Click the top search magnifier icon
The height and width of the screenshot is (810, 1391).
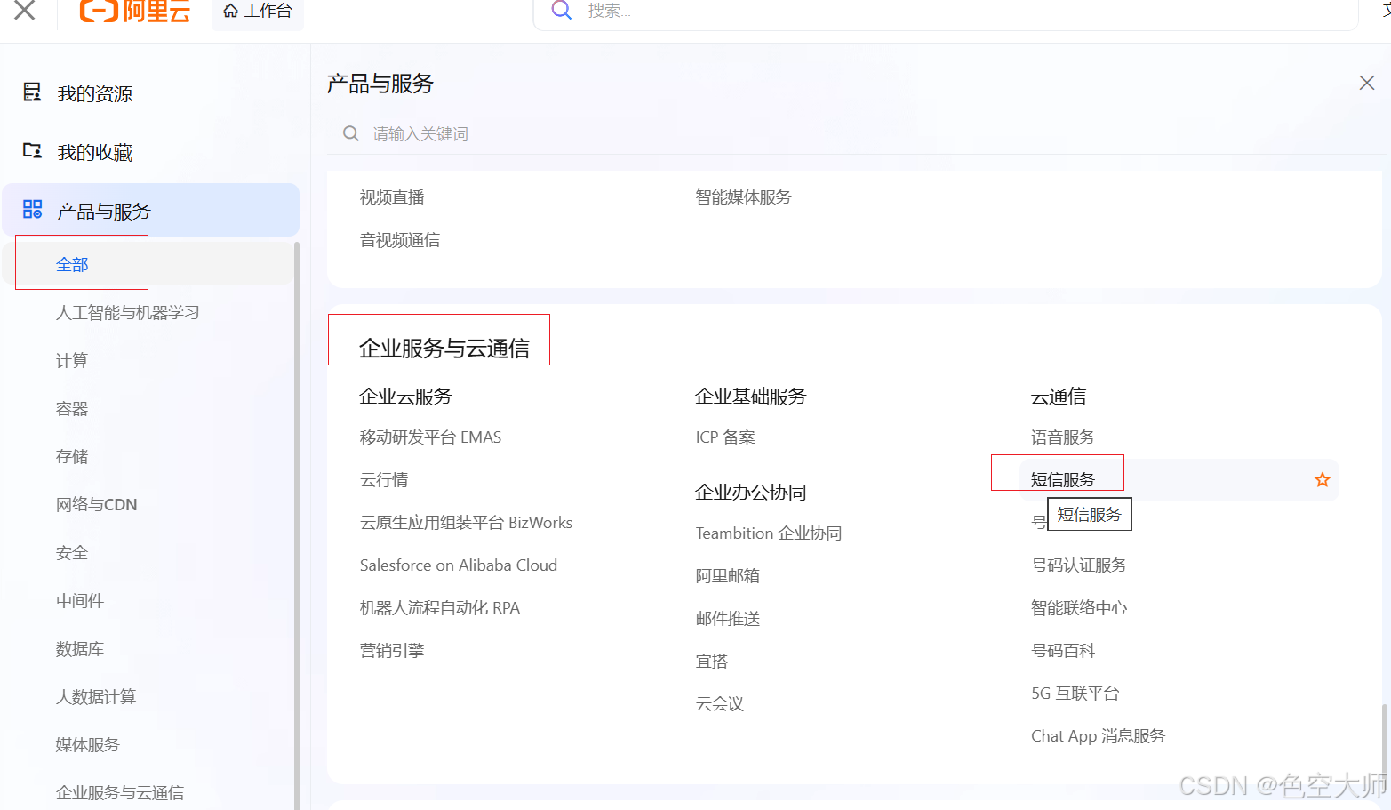[x=562, y=10]
